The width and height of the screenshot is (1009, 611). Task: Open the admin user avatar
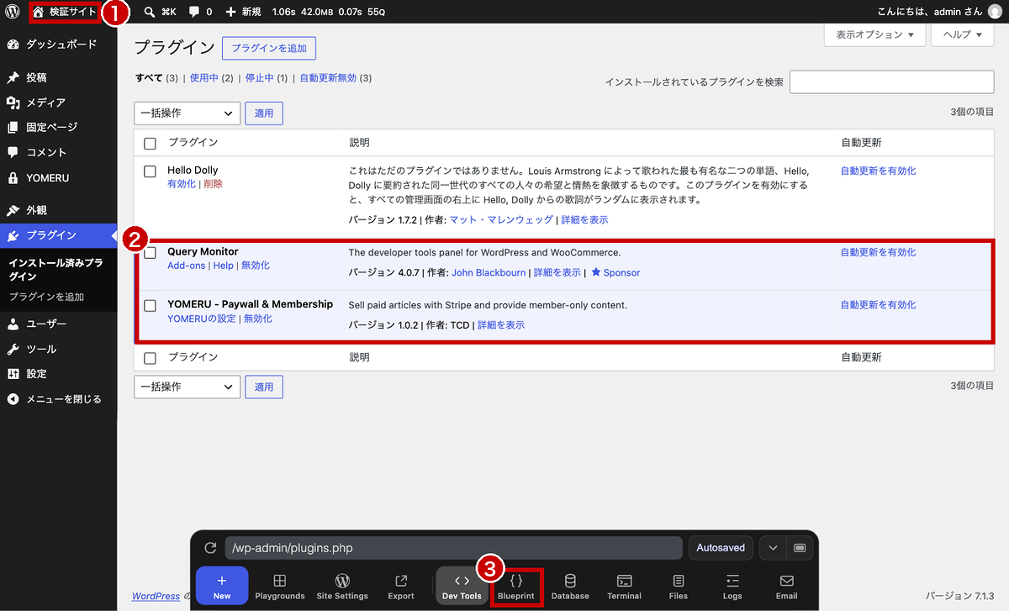[x=995, y=12]
